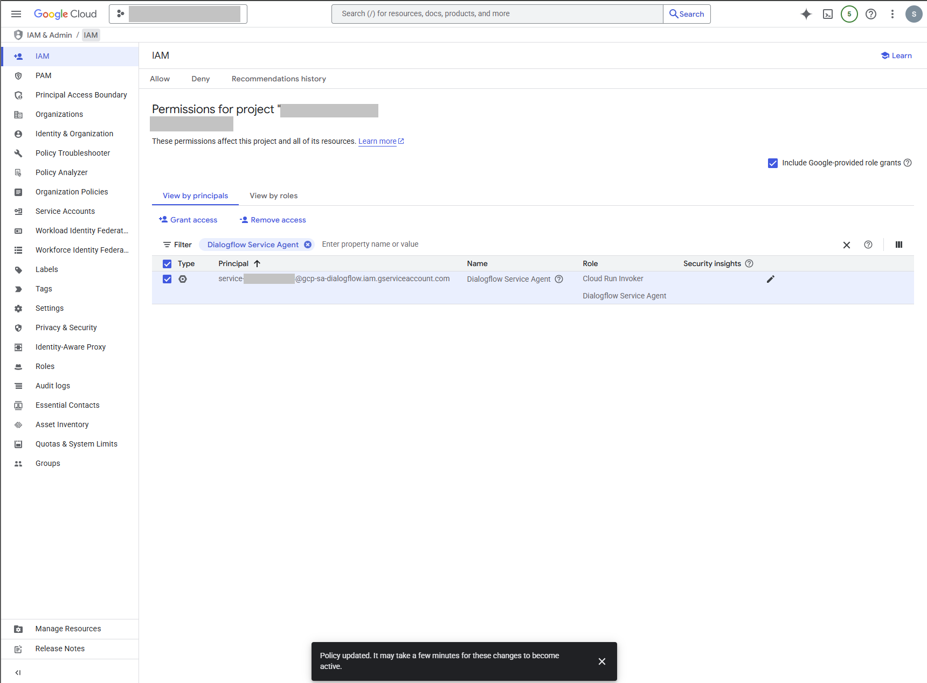The width and height of the screenshot is (927, 683).
Task: Collapse the left navigation panel
Action: (x=18, y=672)
